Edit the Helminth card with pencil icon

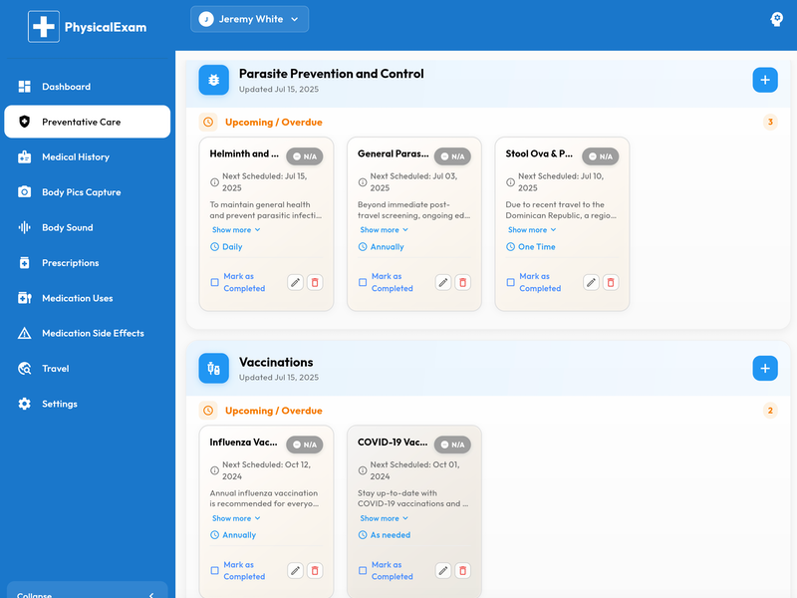click(295, 282)
